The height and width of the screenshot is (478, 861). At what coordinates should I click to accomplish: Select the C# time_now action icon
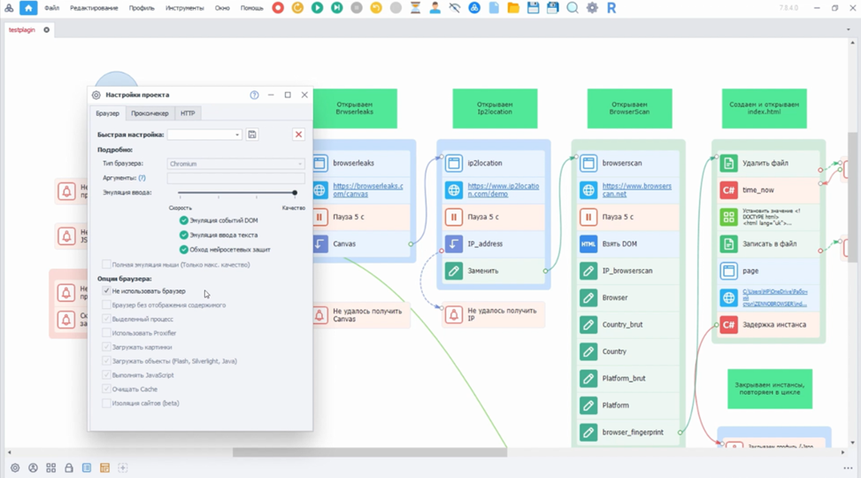point(728,190)
